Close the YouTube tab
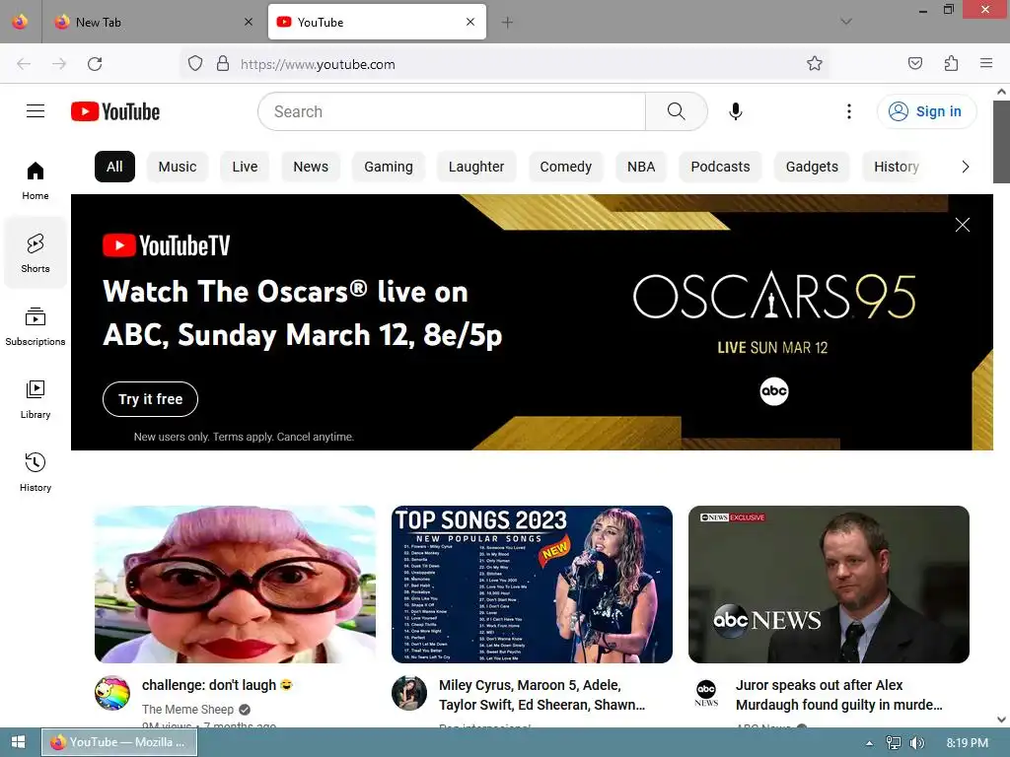 (470, 22)
